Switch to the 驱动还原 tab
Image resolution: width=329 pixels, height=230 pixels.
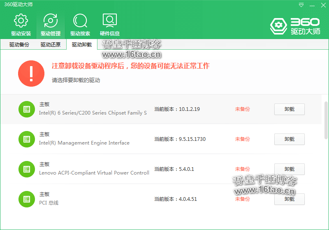(51, 45)
